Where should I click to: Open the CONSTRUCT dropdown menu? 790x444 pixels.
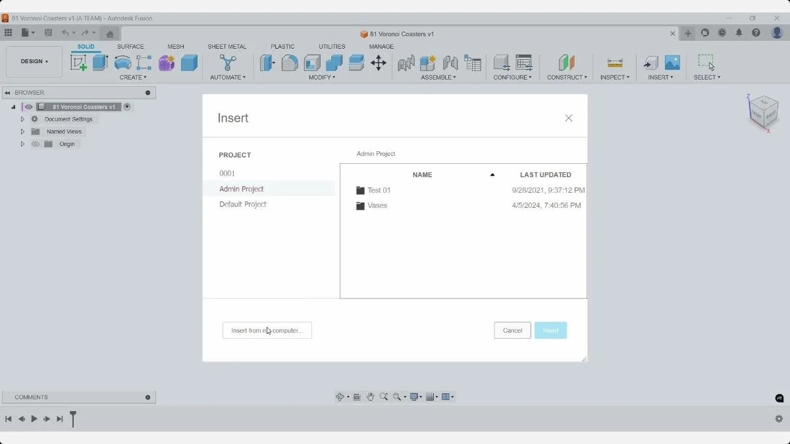(567, 78)
